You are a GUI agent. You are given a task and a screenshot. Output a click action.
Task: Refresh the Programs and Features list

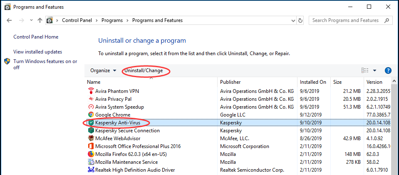300,20
